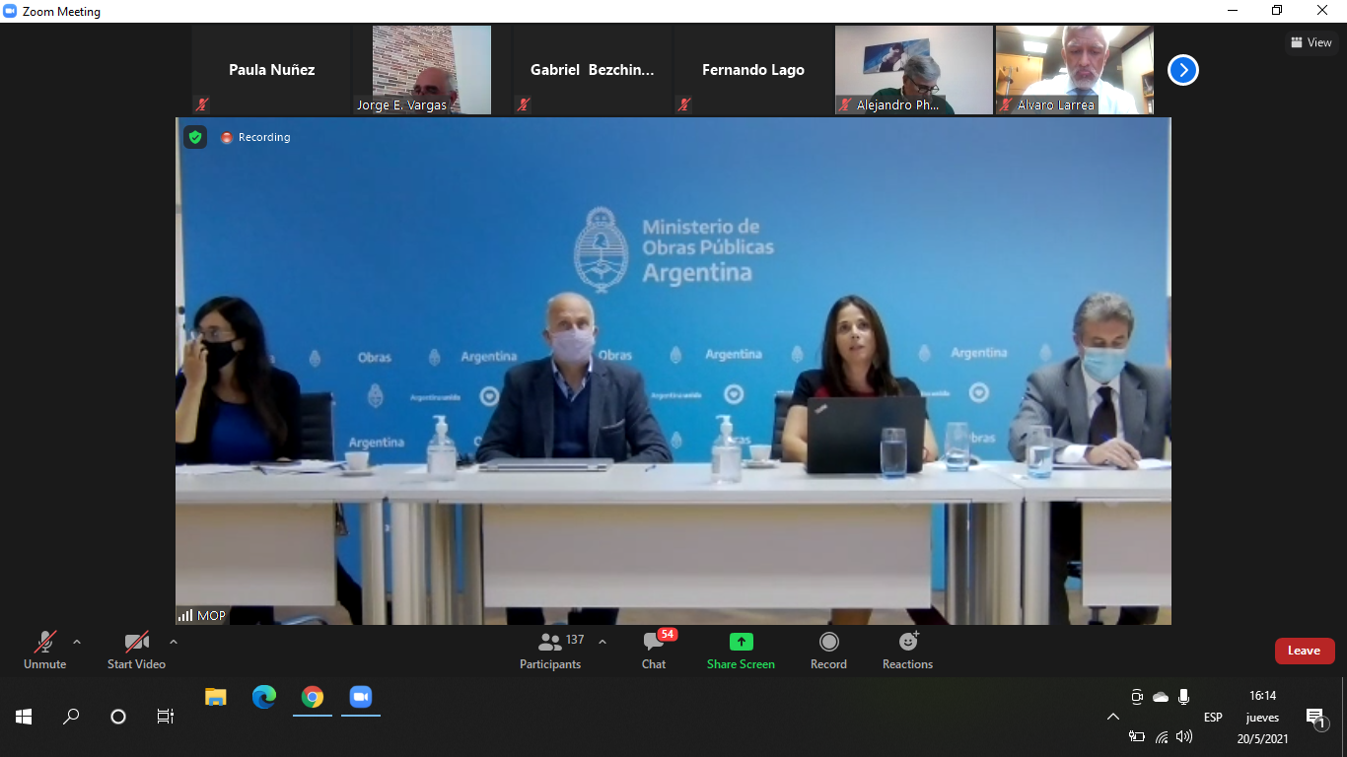Select Jorge E. Vargas video thumbnail
The height and width of the screenshot is (757, 1347).
[x=432, y=70]
